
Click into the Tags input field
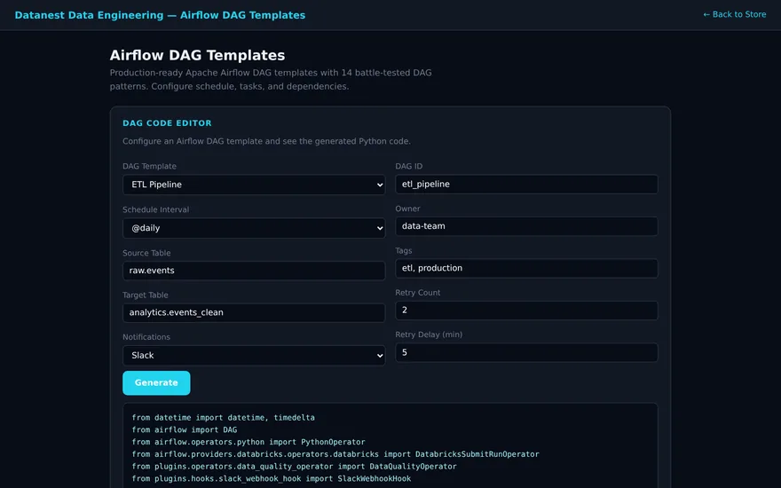click(526, 268)
